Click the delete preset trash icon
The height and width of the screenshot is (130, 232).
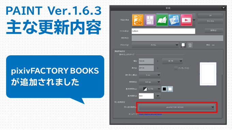point(190,45)
